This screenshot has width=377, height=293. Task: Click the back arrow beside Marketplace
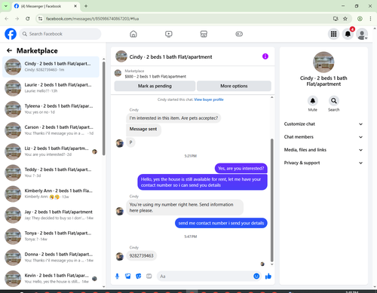tap(9, 50)
